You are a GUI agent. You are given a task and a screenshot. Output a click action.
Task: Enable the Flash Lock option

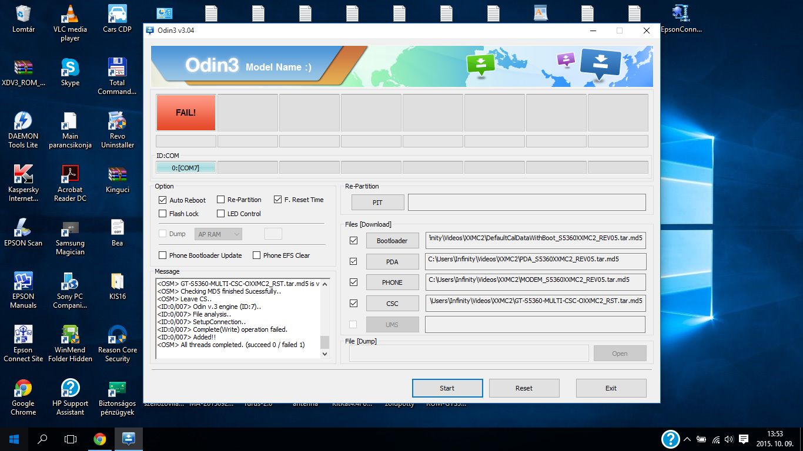[x=163, y=214]
